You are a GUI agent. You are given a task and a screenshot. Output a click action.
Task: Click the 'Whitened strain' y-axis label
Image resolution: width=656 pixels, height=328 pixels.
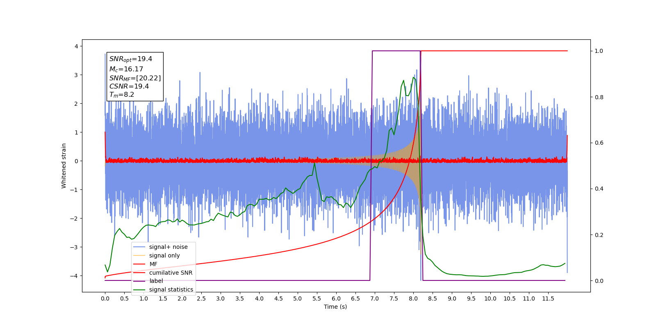tap(64, 166)
